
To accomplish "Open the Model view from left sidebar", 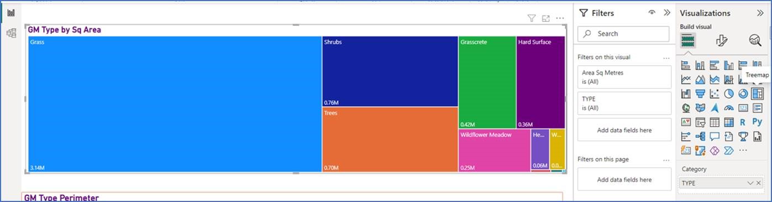I will point(11,33).
